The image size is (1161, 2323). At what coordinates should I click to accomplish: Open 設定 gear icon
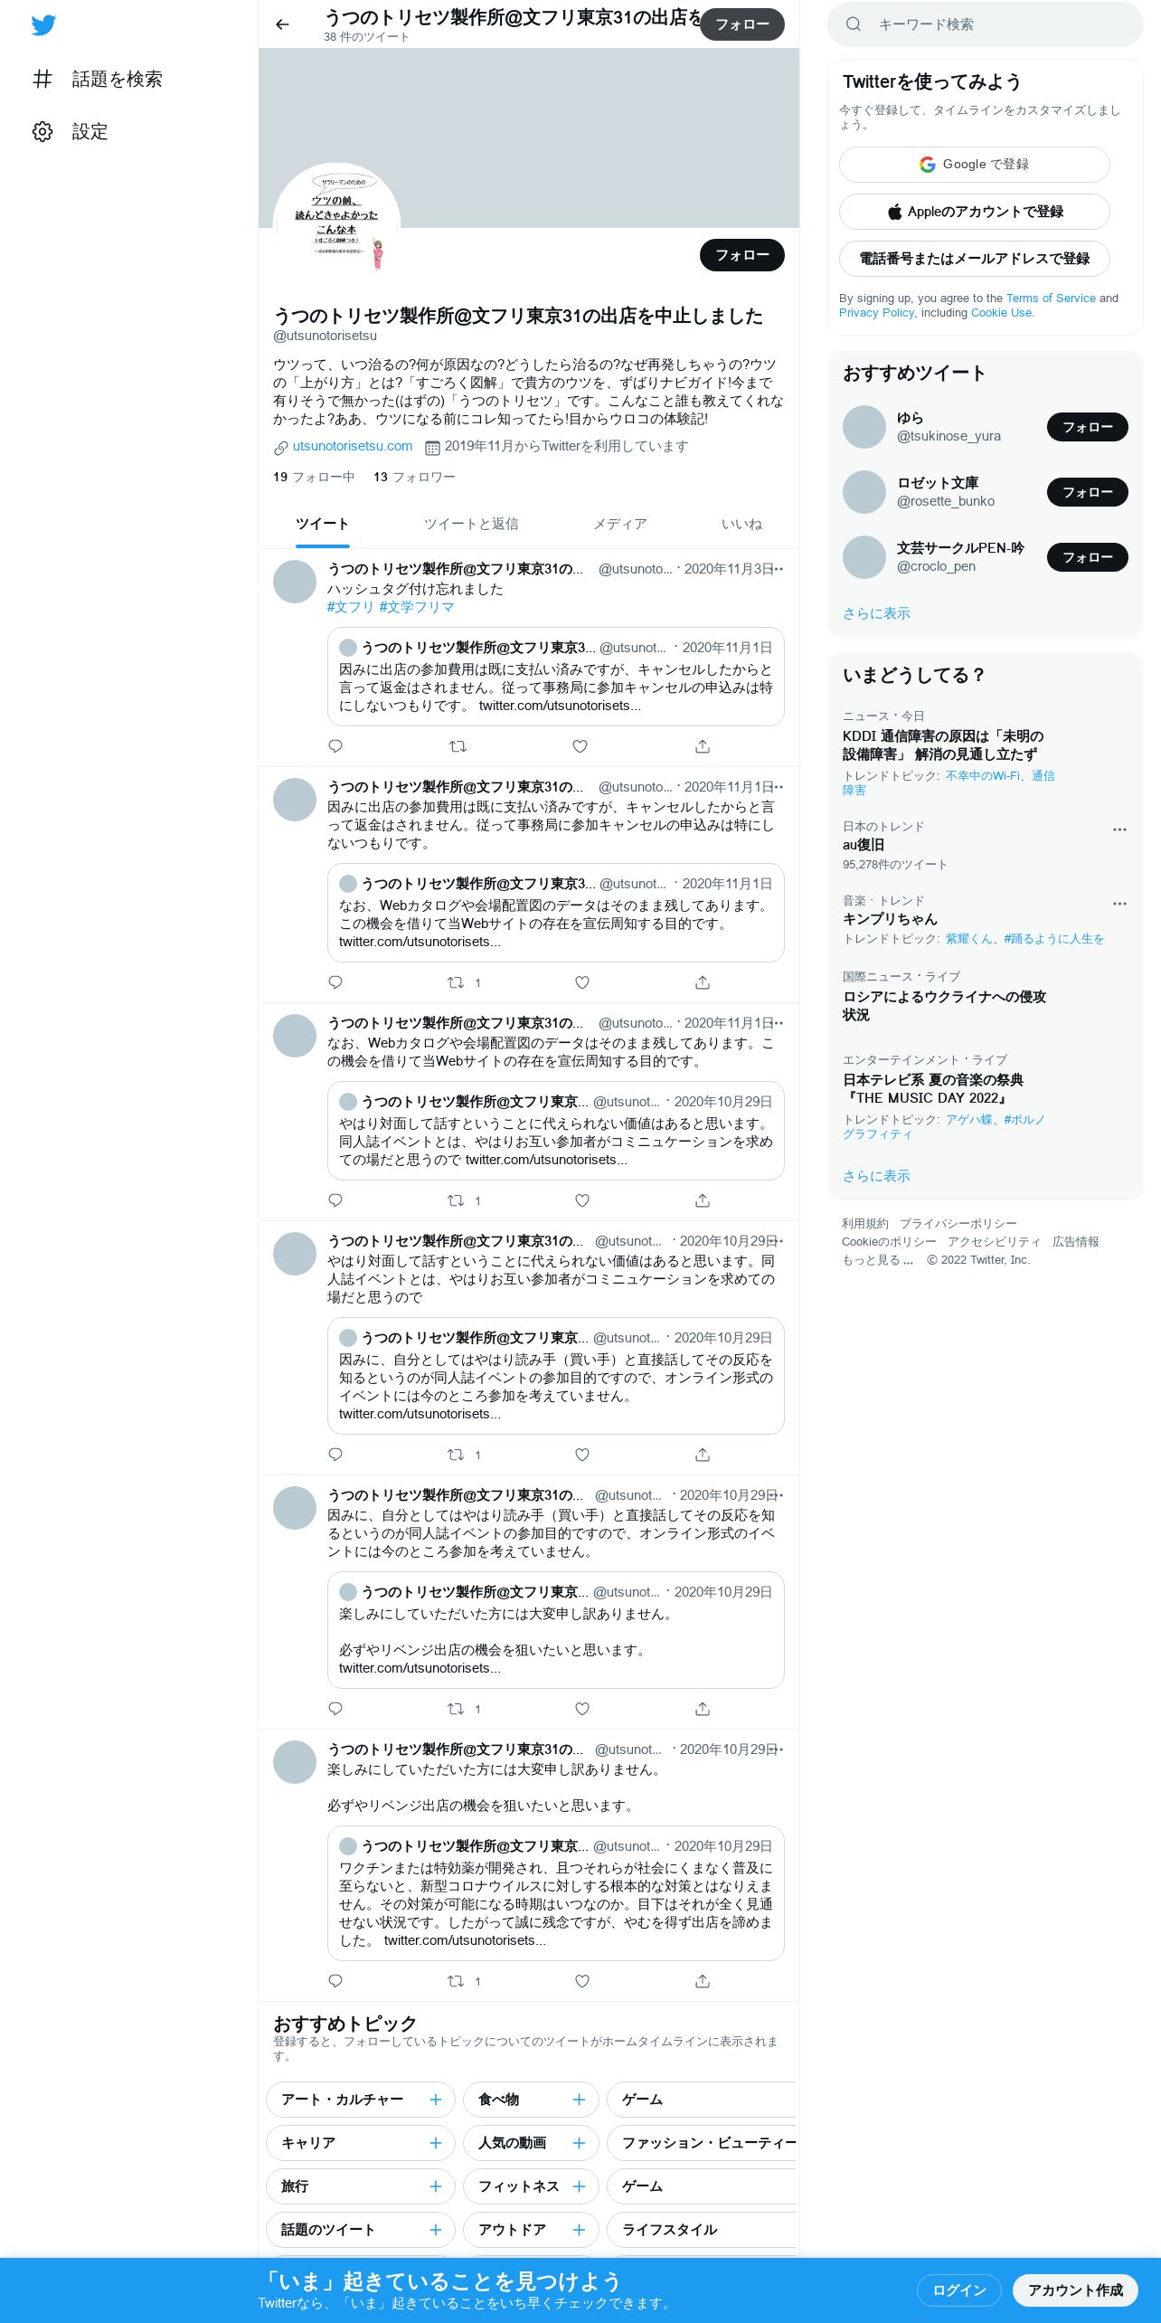(x=42, y=131)
